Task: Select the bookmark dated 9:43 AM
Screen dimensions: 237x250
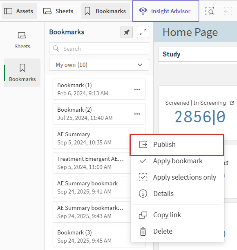Action: (x=92, y=212)
